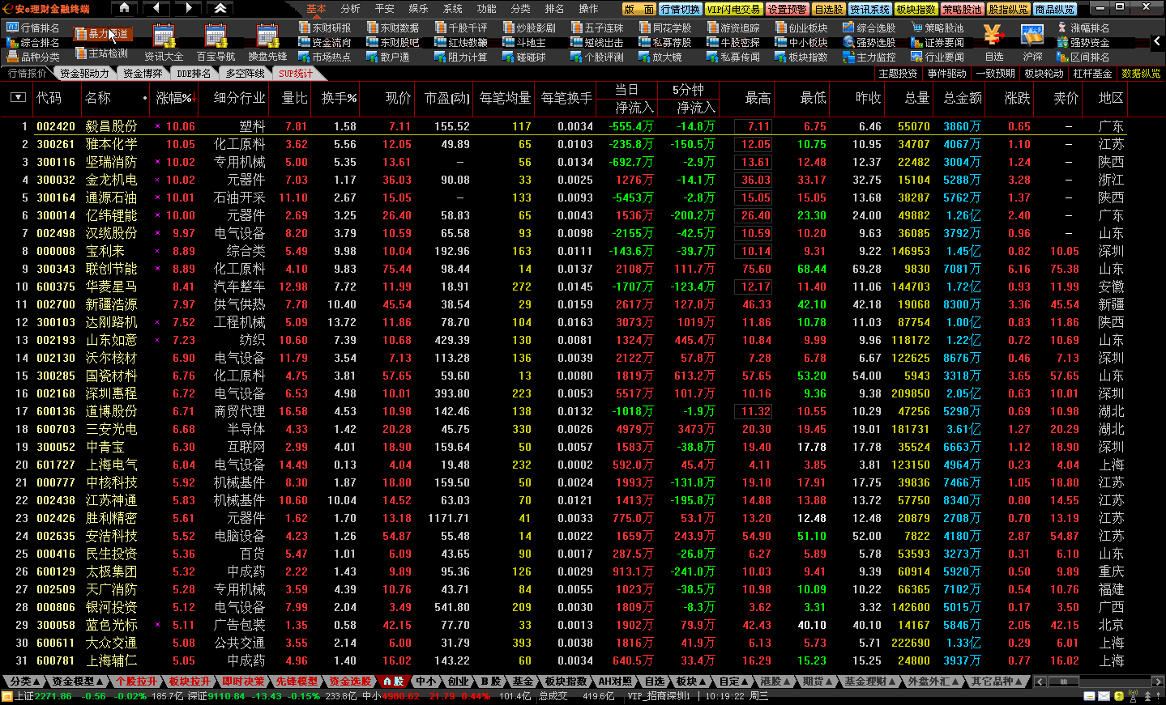
Task: Navigate back with the left arrow
Action: click(156, 8)
